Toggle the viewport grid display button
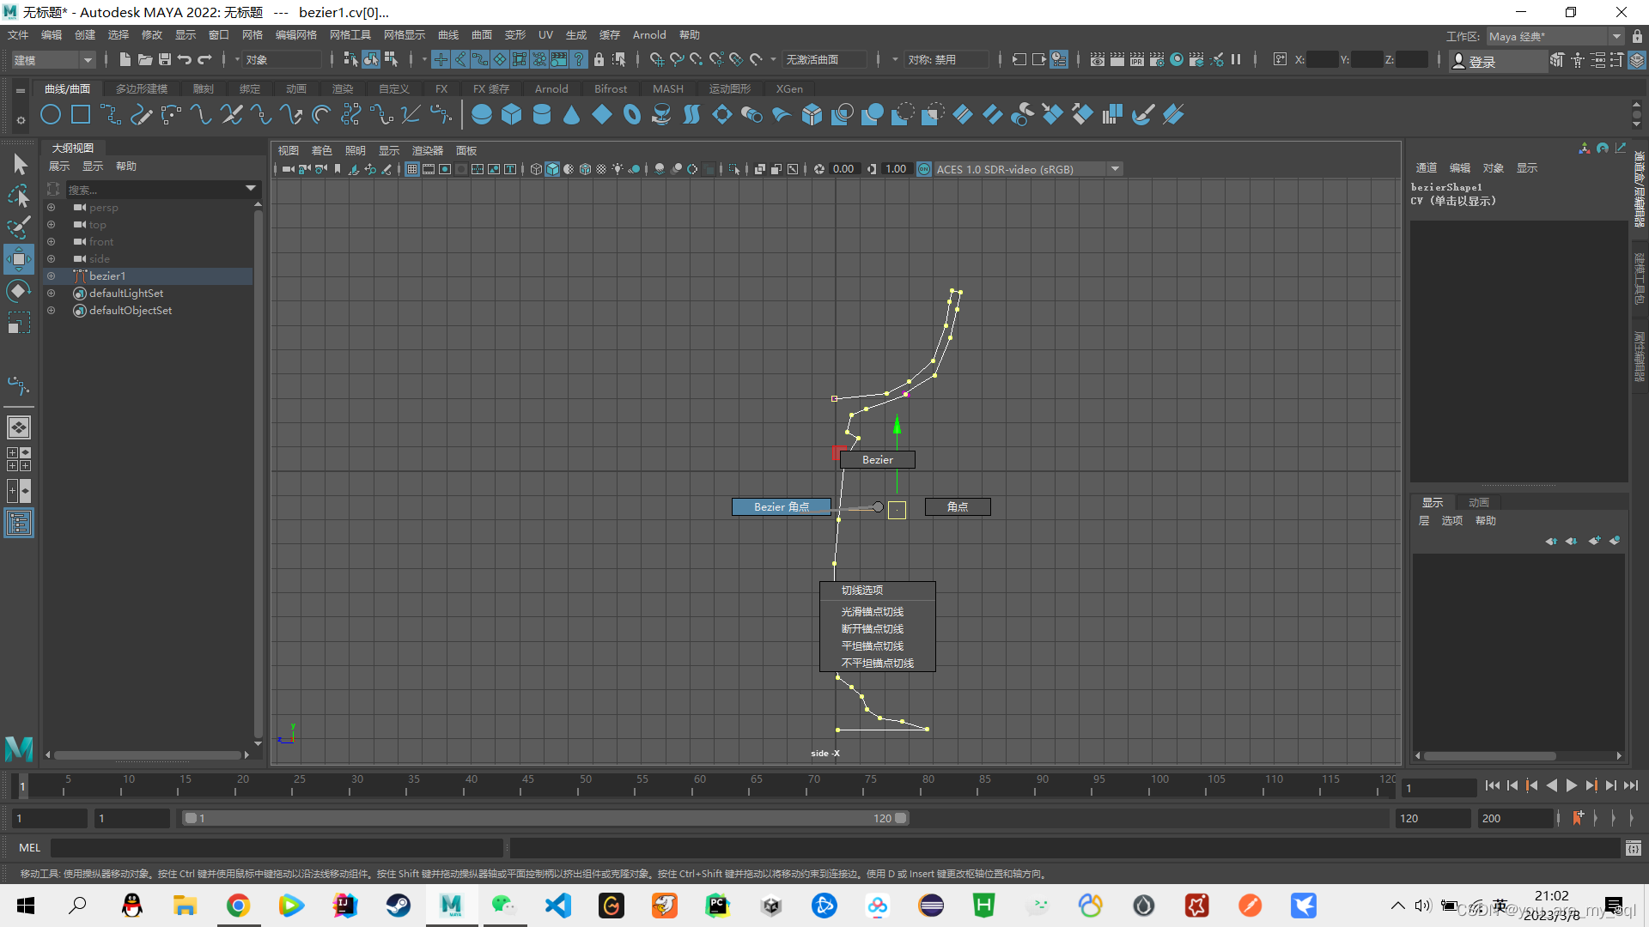 (x=412, y=169)
